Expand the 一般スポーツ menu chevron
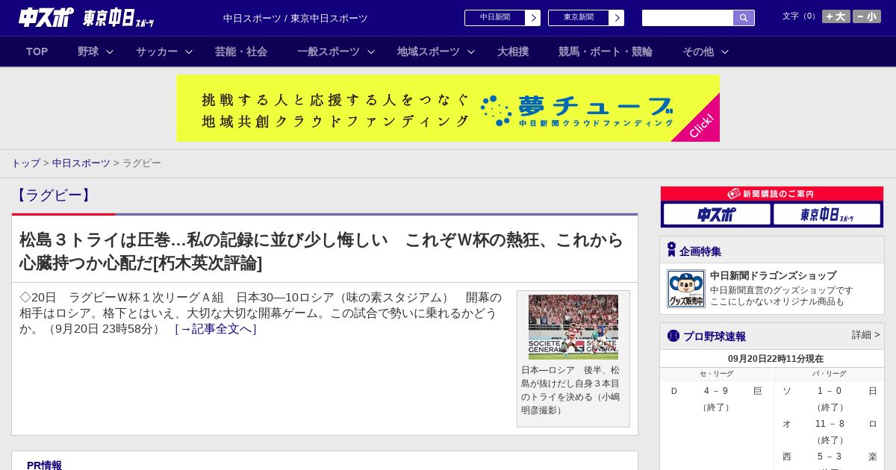 (371, 52)
